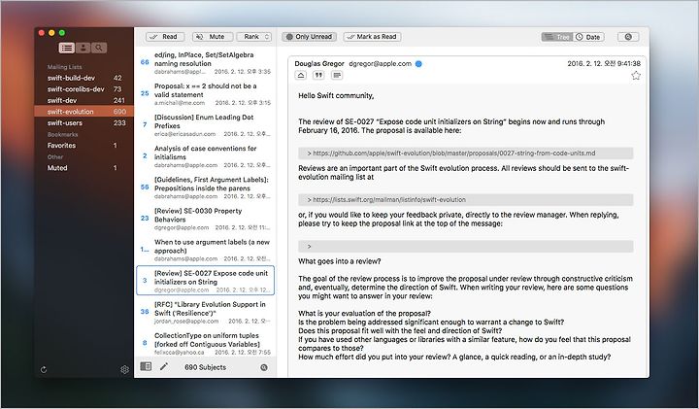Click the search icon beside 690 Subjects
Viewport: 699px width, 409px height.
tap(264, 367)
